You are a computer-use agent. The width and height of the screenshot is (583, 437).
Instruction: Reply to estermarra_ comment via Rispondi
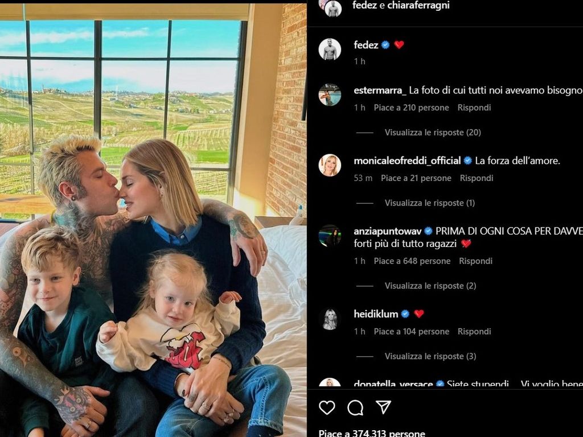point(474,108)
